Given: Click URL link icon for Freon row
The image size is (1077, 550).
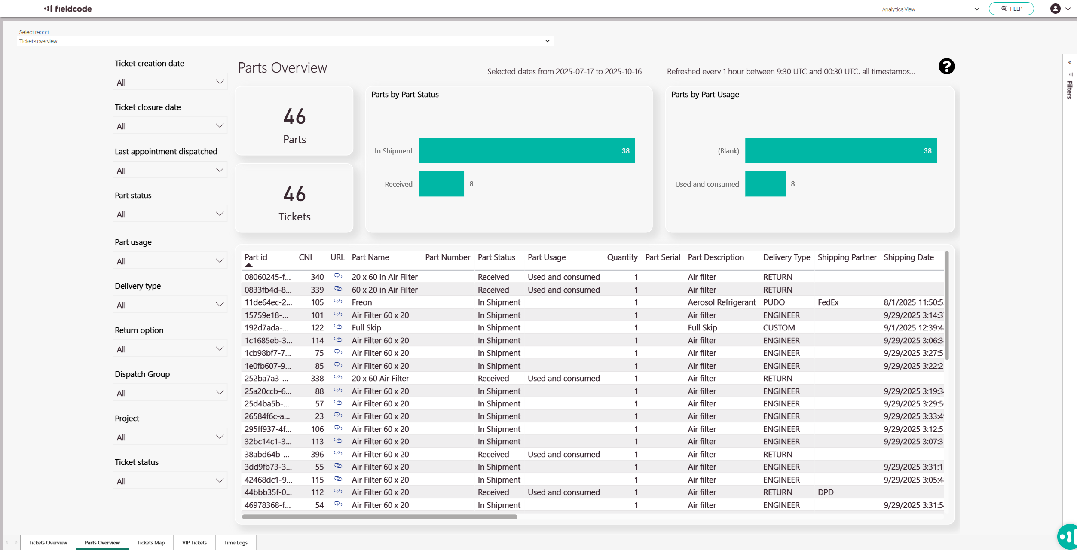Looking at the screenshot, I should 338,302.
